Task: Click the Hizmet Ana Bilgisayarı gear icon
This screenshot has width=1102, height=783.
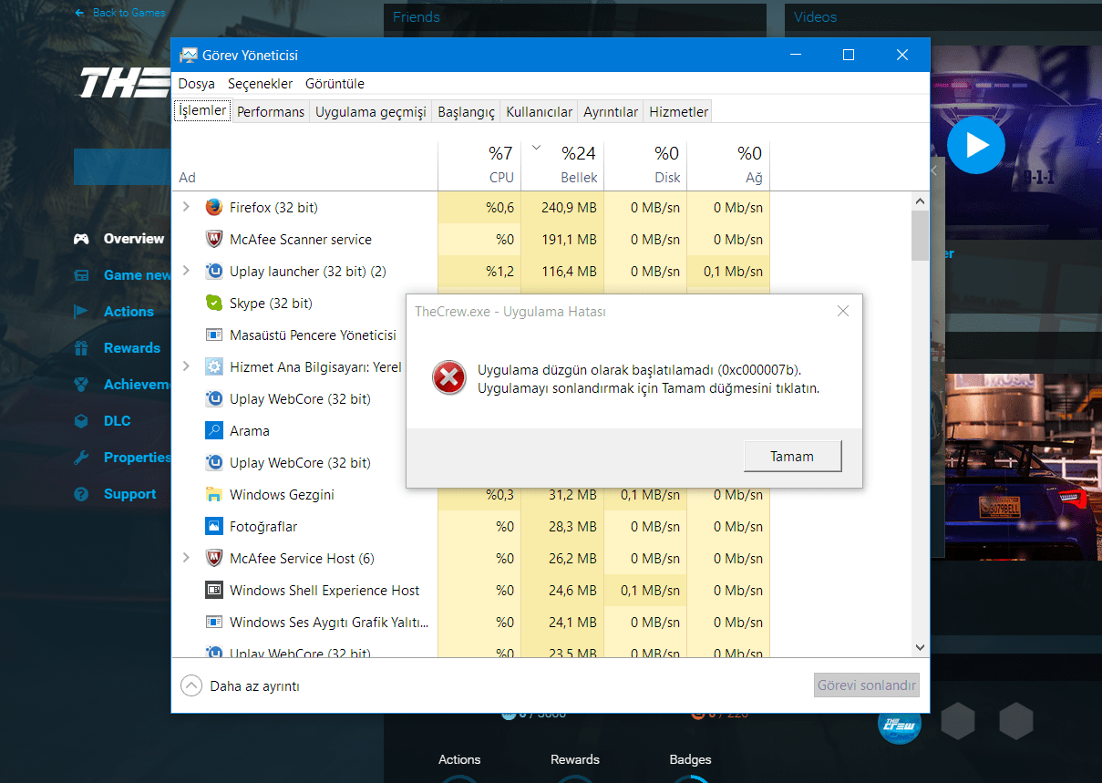Action: tap(214, 366)
